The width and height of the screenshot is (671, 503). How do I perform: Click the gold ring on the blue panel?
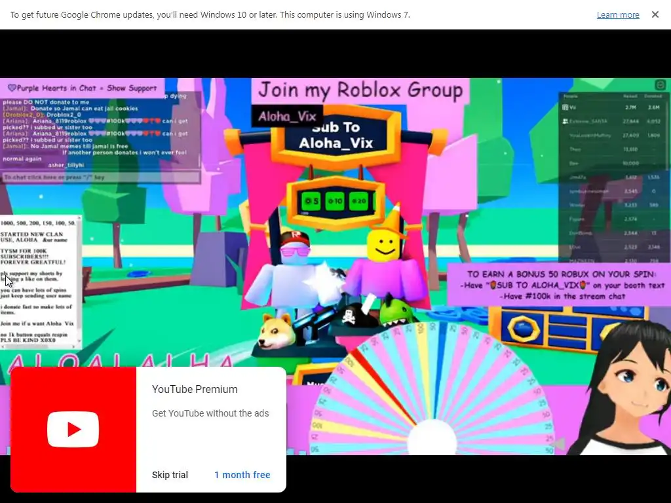click(x=524, y=329)
